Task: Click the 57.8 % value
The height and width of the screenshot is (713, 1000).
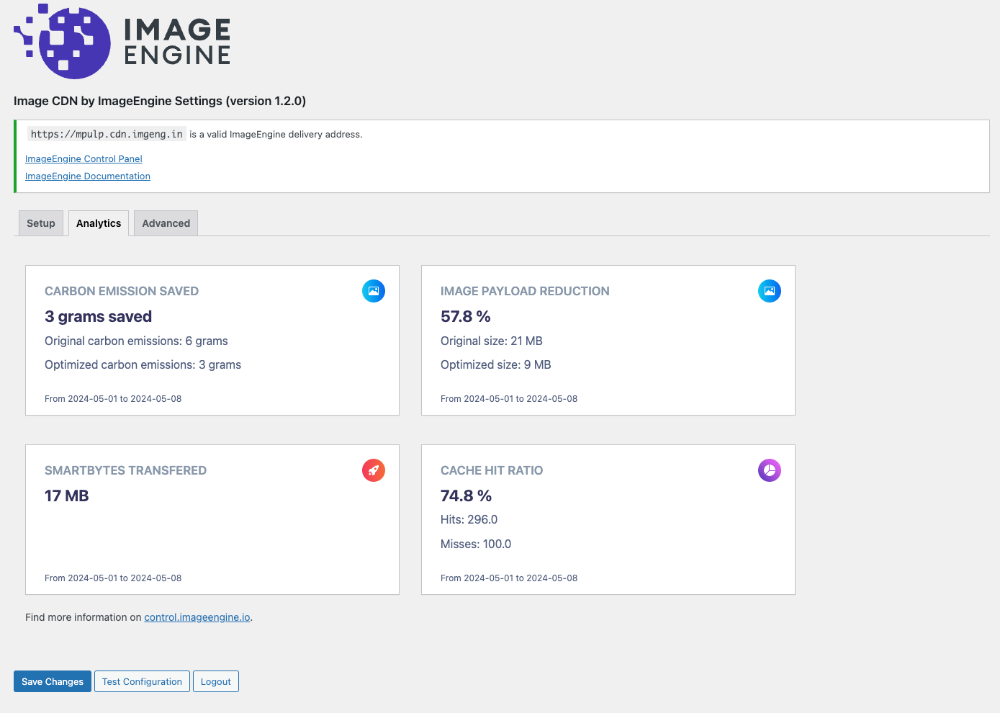Action: point(465,316)
